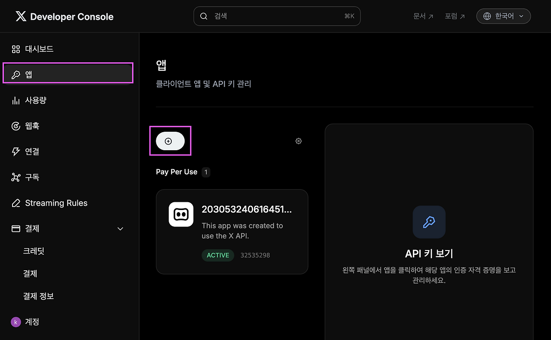The image size is (551, 340).
Task: Click the app description text
Action: [242, 231]
